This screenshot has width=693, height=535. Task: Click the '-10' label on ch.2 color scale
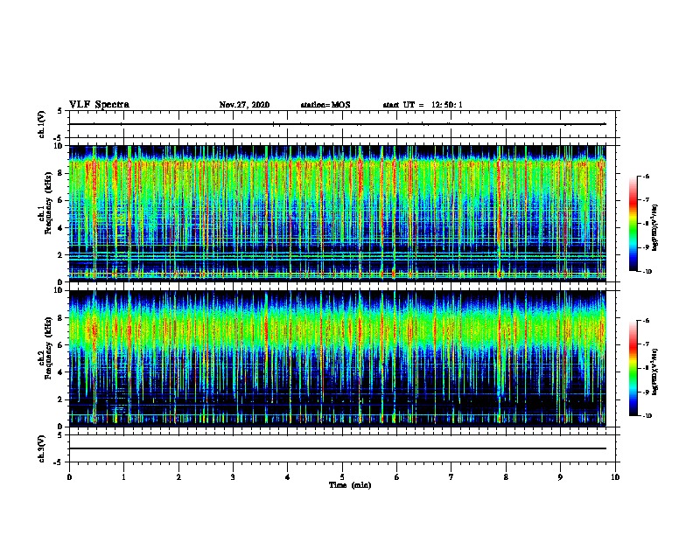coord(647,416)
